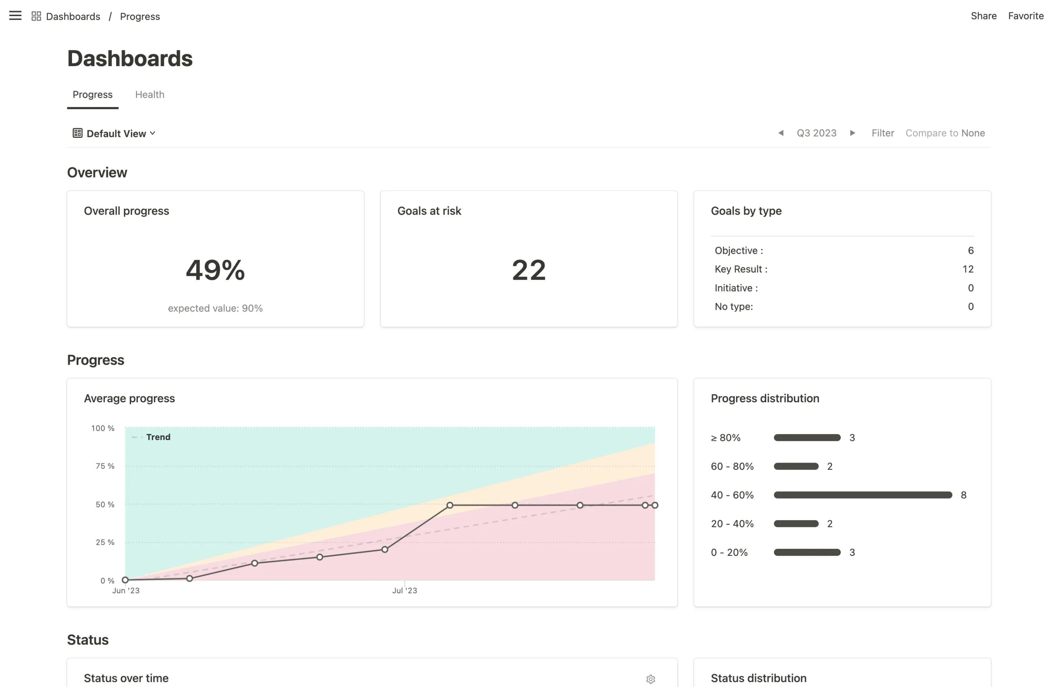1058x687 pixels.
Task: Expand the Q3 2023 period picker
Action: [x=817, y=133]
